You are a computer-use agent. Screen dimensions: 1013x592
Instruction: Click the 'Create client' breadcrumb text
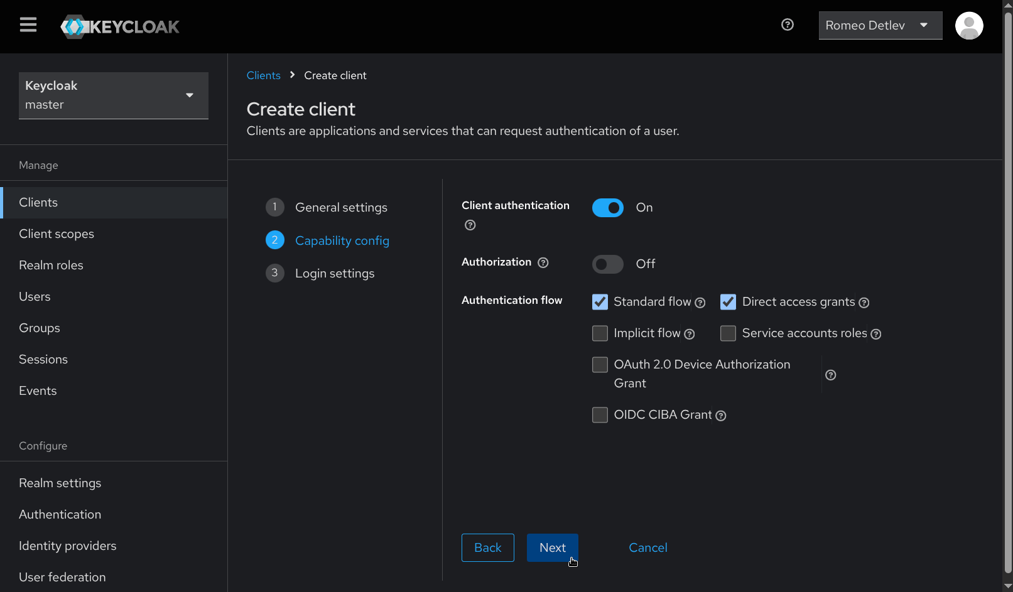(x=335, y=75)
